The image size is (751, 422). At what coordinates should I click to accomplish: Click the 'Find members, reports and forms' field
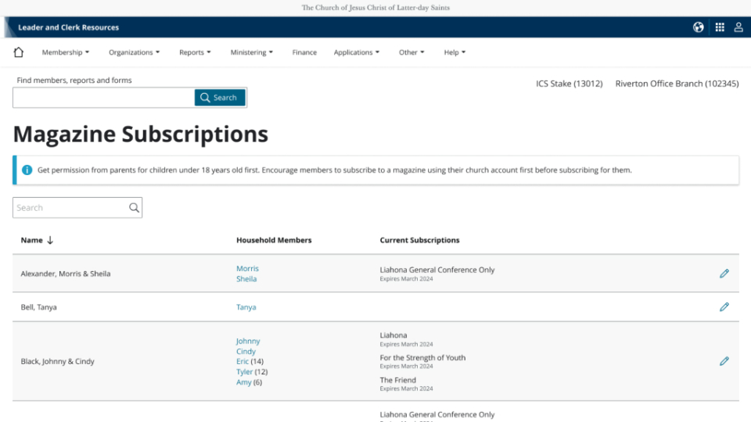point(103,98)
